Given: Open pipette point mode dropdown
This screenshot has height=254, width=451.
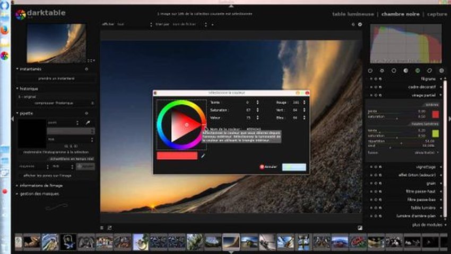Looking at the screenshot, I should tap(63, 123).
